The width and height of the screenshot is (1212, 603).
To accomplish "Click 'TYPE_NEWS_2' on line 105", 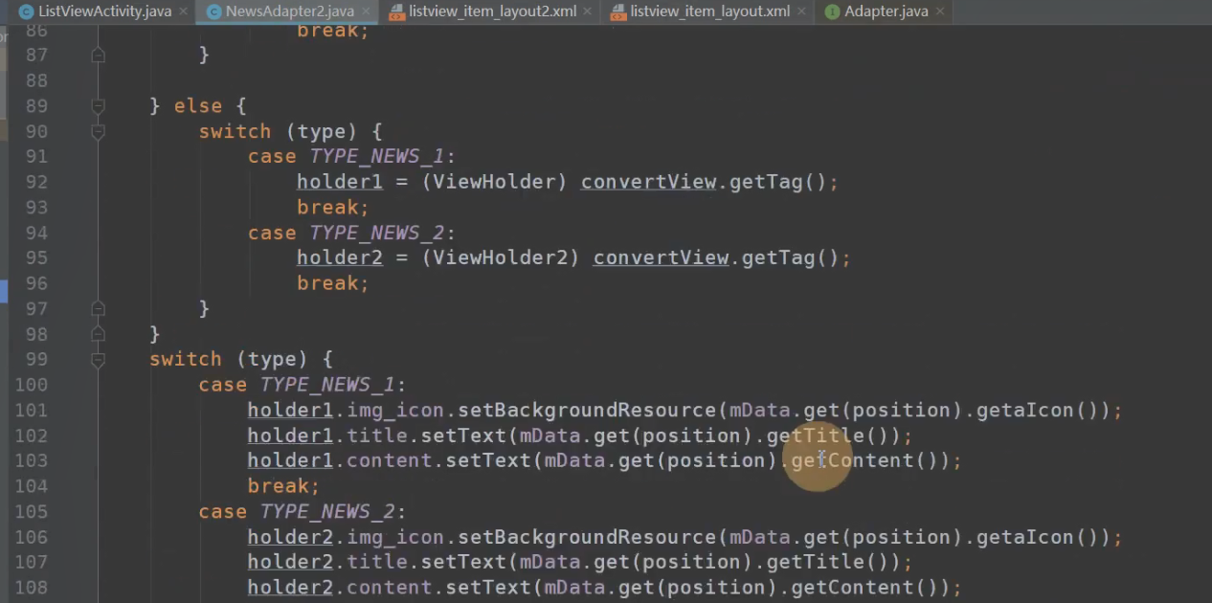I will (327, 511).
